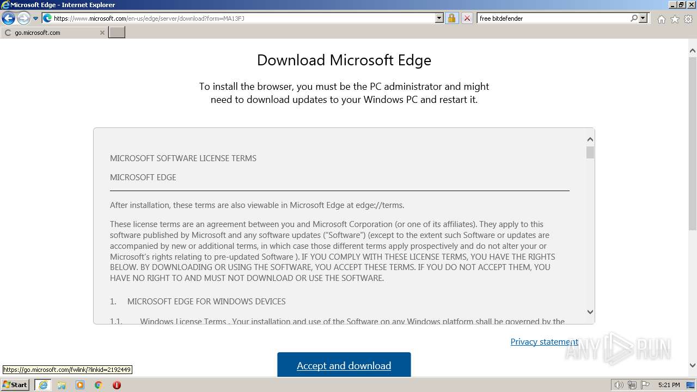Viewport: 697px width, 392px height.
Task: Run search with the magnifier icon
Action: pos(634,18)
